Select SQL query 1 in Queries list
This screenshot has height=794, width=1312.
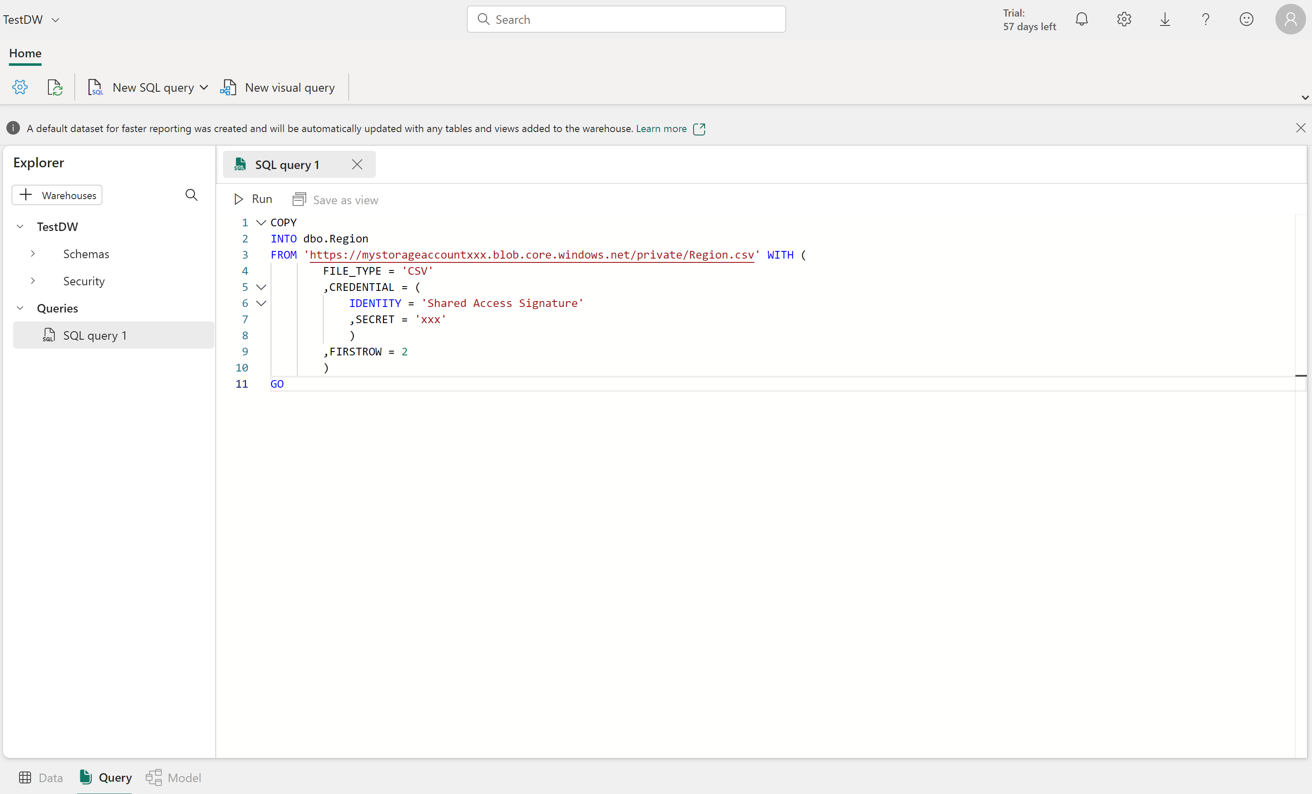tap(94, 334)
